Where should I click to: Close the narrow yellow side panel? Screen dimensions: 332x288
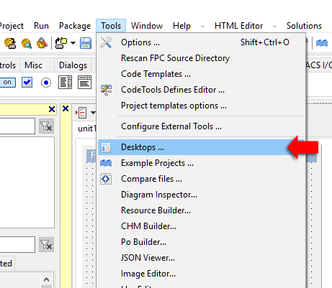pyautogui.click(x=66, y=108)
